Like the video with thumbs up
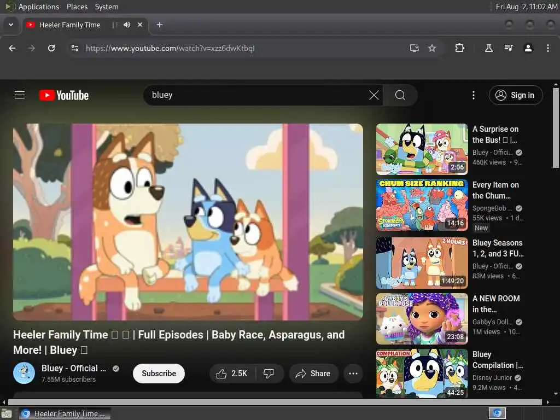The width and height of the screenshot is (560, 420). point(232,374)
